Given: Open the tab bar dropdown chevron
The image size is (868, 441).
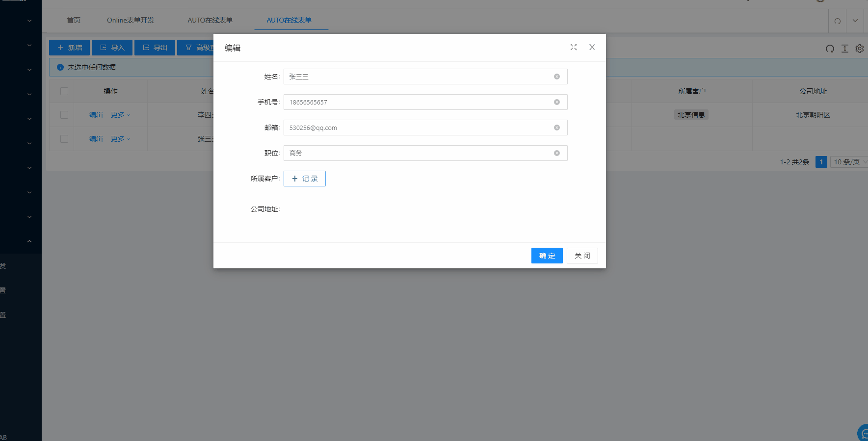Looking at the screenshot, I should point(855,21).
